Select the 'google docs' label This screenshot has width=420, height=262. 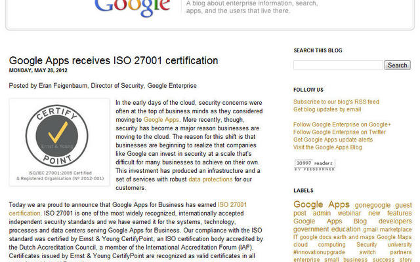pyautogui.click(x=315, y=237)
